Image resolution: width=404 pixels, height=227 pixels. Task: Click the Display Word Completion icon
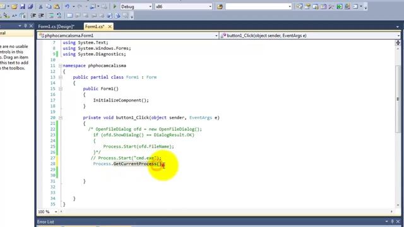23,16
